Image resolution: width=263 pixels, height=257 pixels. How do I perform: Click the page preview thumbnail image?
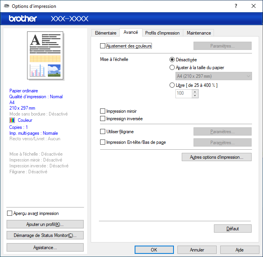(x=45, y=55)
